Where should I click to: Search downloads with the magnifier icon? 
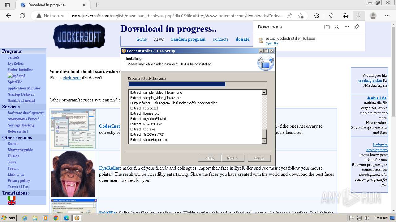click(337, 27)
